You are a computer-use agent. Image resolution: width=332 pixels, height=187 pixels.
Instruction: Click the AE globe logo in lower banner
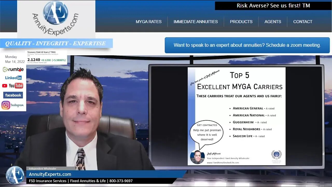[x=15, y=175]
